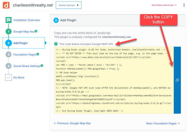Click 'The code below includes Google MAP API' text
This screenshot has height=133, width=188.
point(86,44)
